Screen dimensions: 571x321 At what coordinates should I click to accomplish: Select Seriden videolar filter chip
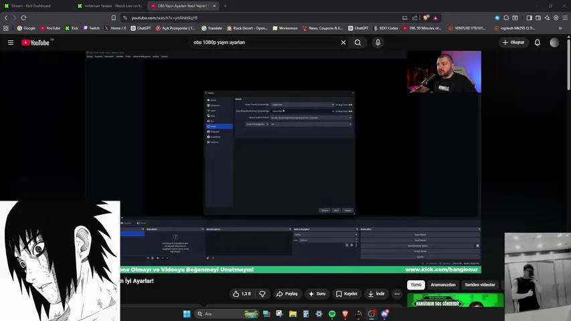[479, 285]
